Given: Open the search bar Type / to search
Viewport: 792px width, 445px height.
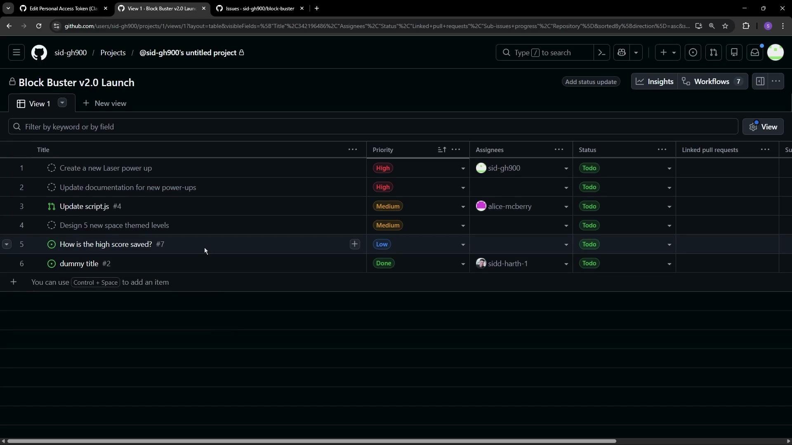Looking at the screenshot, I should click(544, 53).
